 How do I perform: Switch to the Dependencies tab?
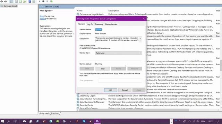click(x=111, y=24)
